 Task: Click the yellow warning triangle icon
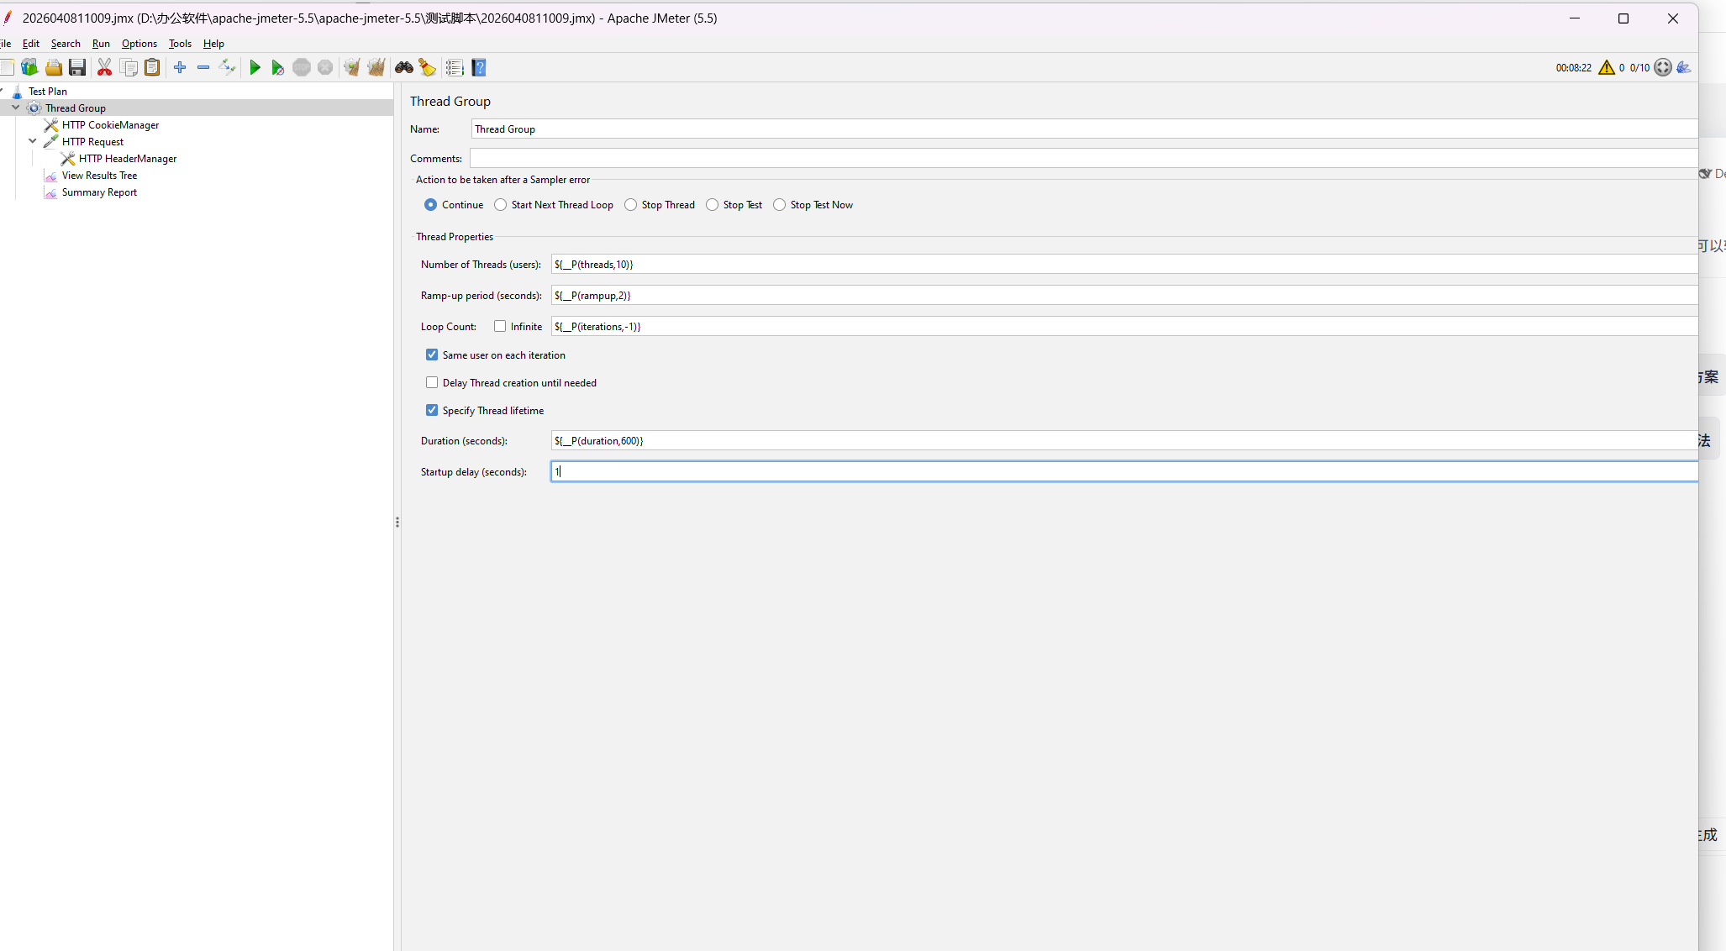[1606, 67]
